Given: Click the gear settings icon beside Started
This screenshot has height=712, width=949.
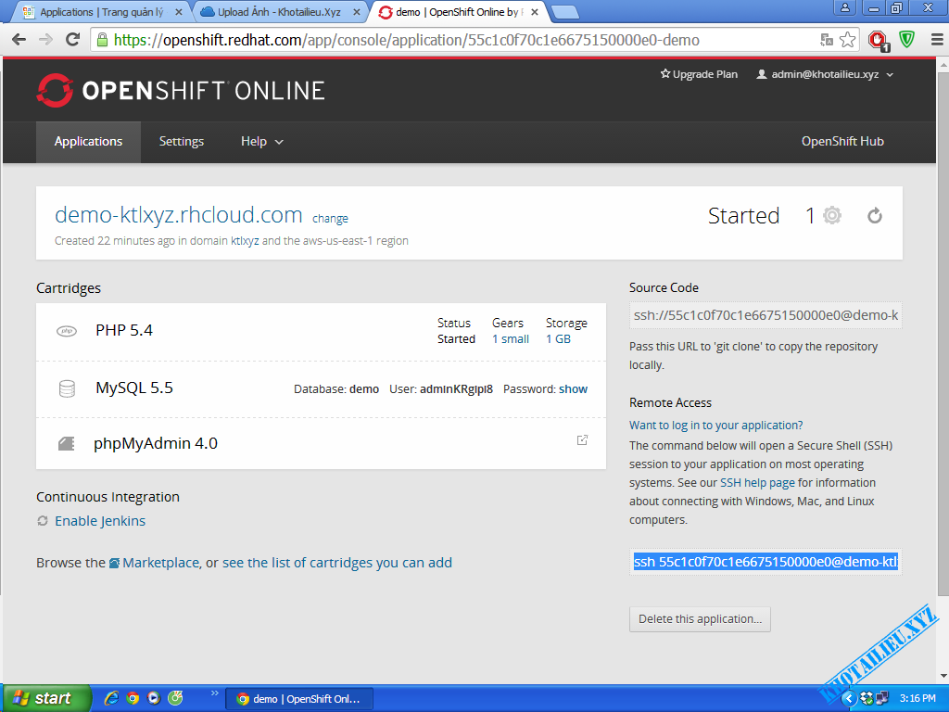Looking at the screenshot, I should tap(832, 216).
